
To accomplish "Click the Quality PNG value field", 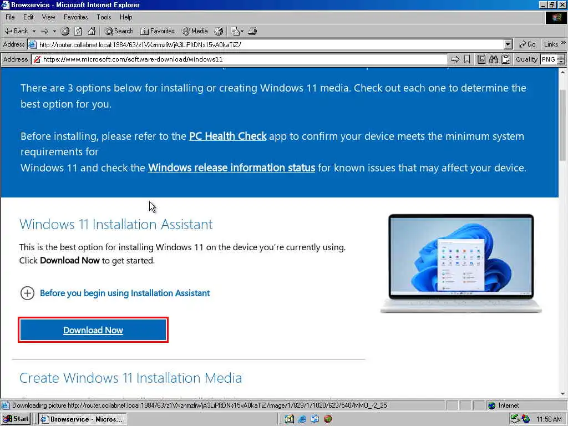I will click(x=549, y=59).
